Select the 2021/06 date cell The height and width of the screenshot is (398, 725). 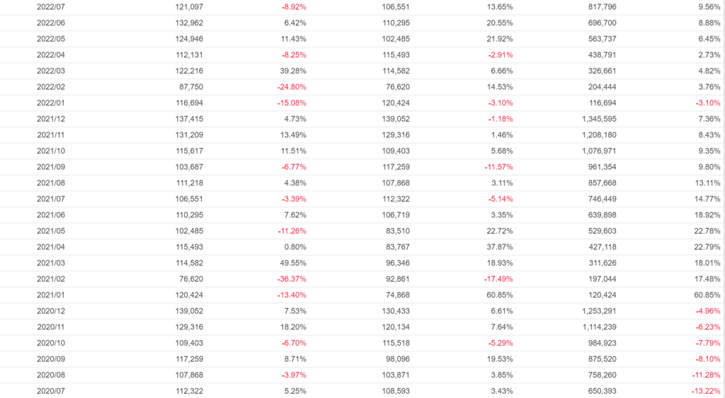(51, 215)
